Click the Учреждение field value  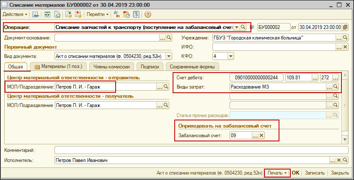pyautogui.click(x=274, y=38)
